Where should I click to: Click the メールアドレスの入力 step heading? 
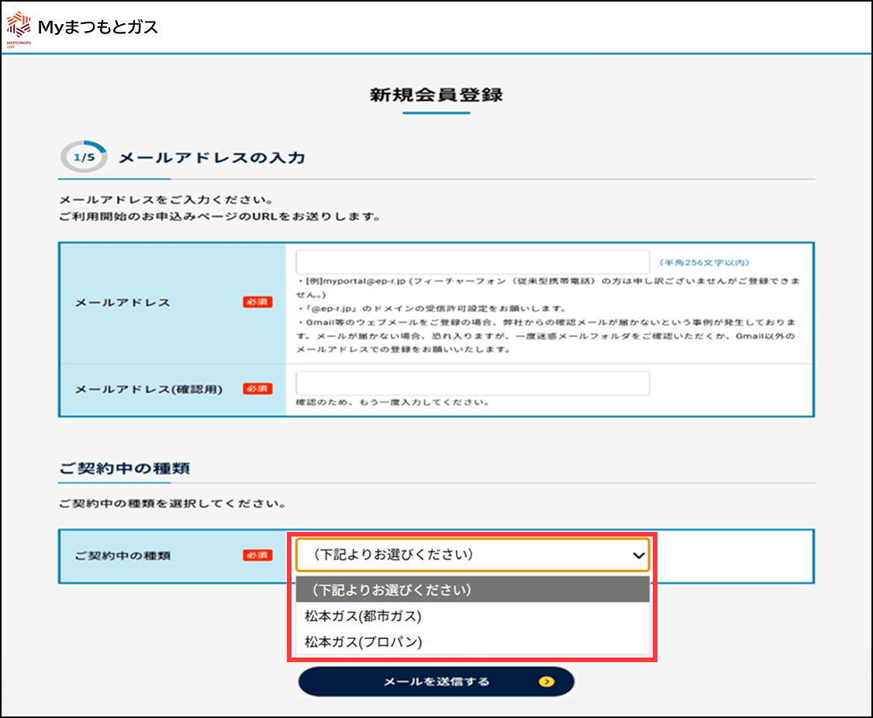point(212,158)
